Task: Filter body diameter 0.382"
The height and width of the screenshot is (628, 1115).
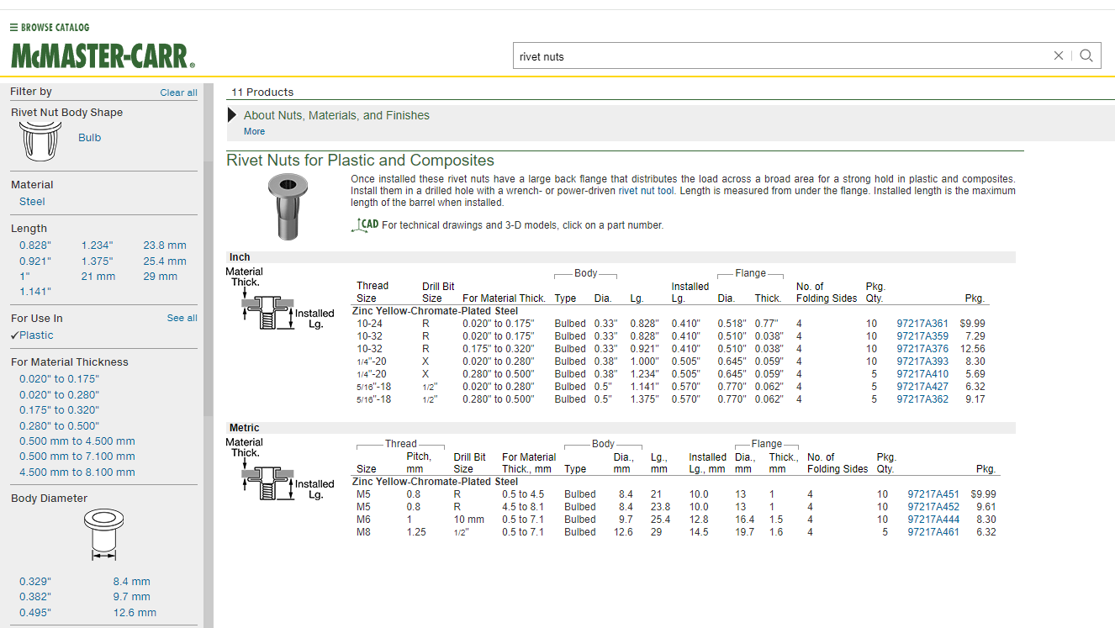Action: pyautogui.click(x=35, y=597)
